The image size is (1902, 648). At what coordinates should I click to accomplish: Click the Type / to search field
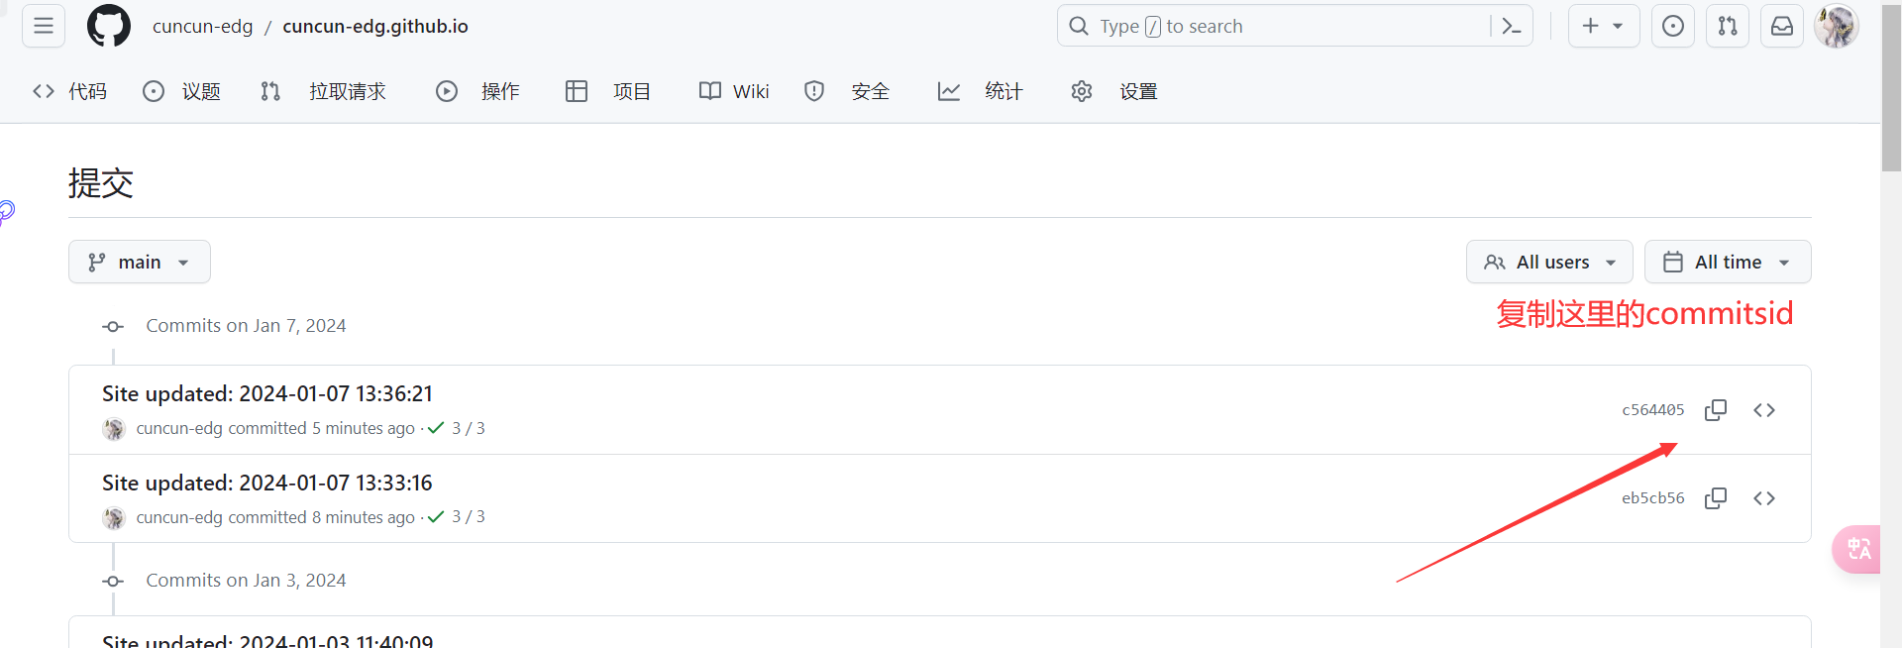point(1278,26)
